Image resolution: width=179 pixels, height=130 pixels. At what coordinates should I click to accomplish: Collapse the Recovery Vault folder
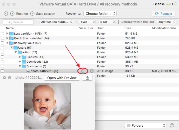click(x=8, y=43)
